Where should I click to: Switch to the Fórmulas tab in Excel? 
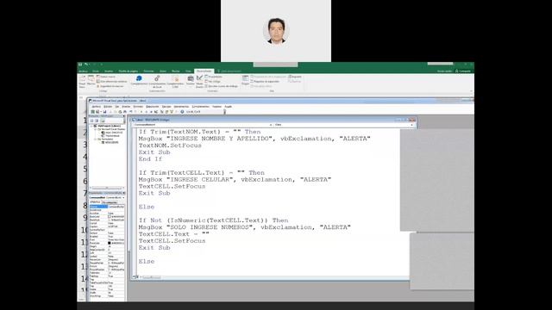[x=149, y=71]
